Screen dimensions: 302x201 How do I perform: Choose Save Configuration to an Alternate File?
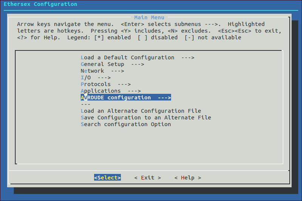click(146, 118)
